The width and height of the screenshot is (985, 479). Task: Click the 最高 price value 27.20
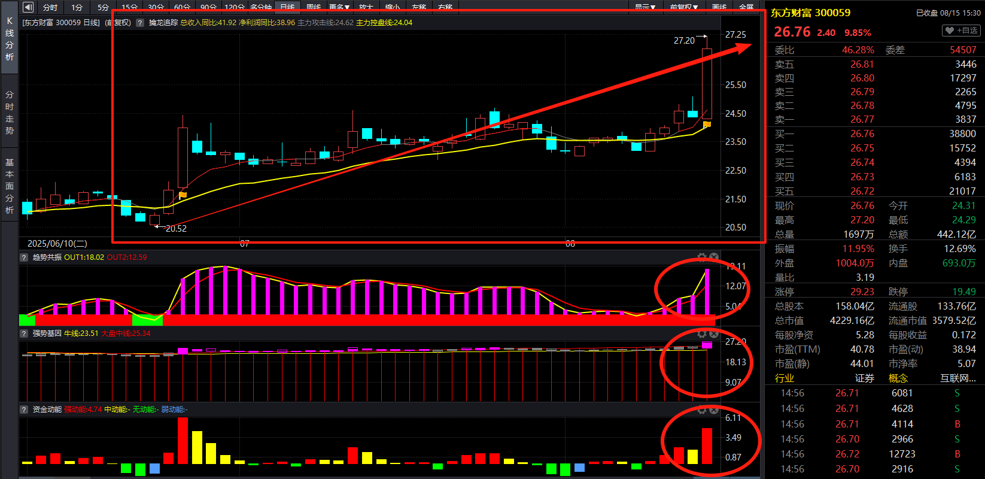click(862, 220)
